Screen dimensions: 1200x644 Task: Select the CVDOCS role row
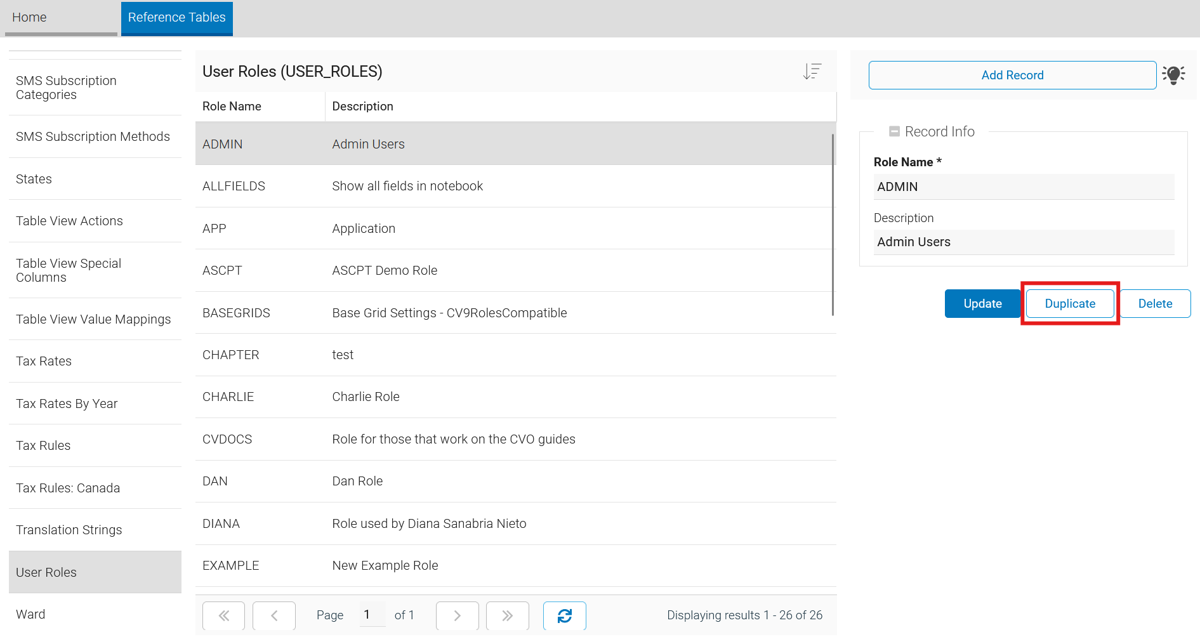click(x=516, y=439)
